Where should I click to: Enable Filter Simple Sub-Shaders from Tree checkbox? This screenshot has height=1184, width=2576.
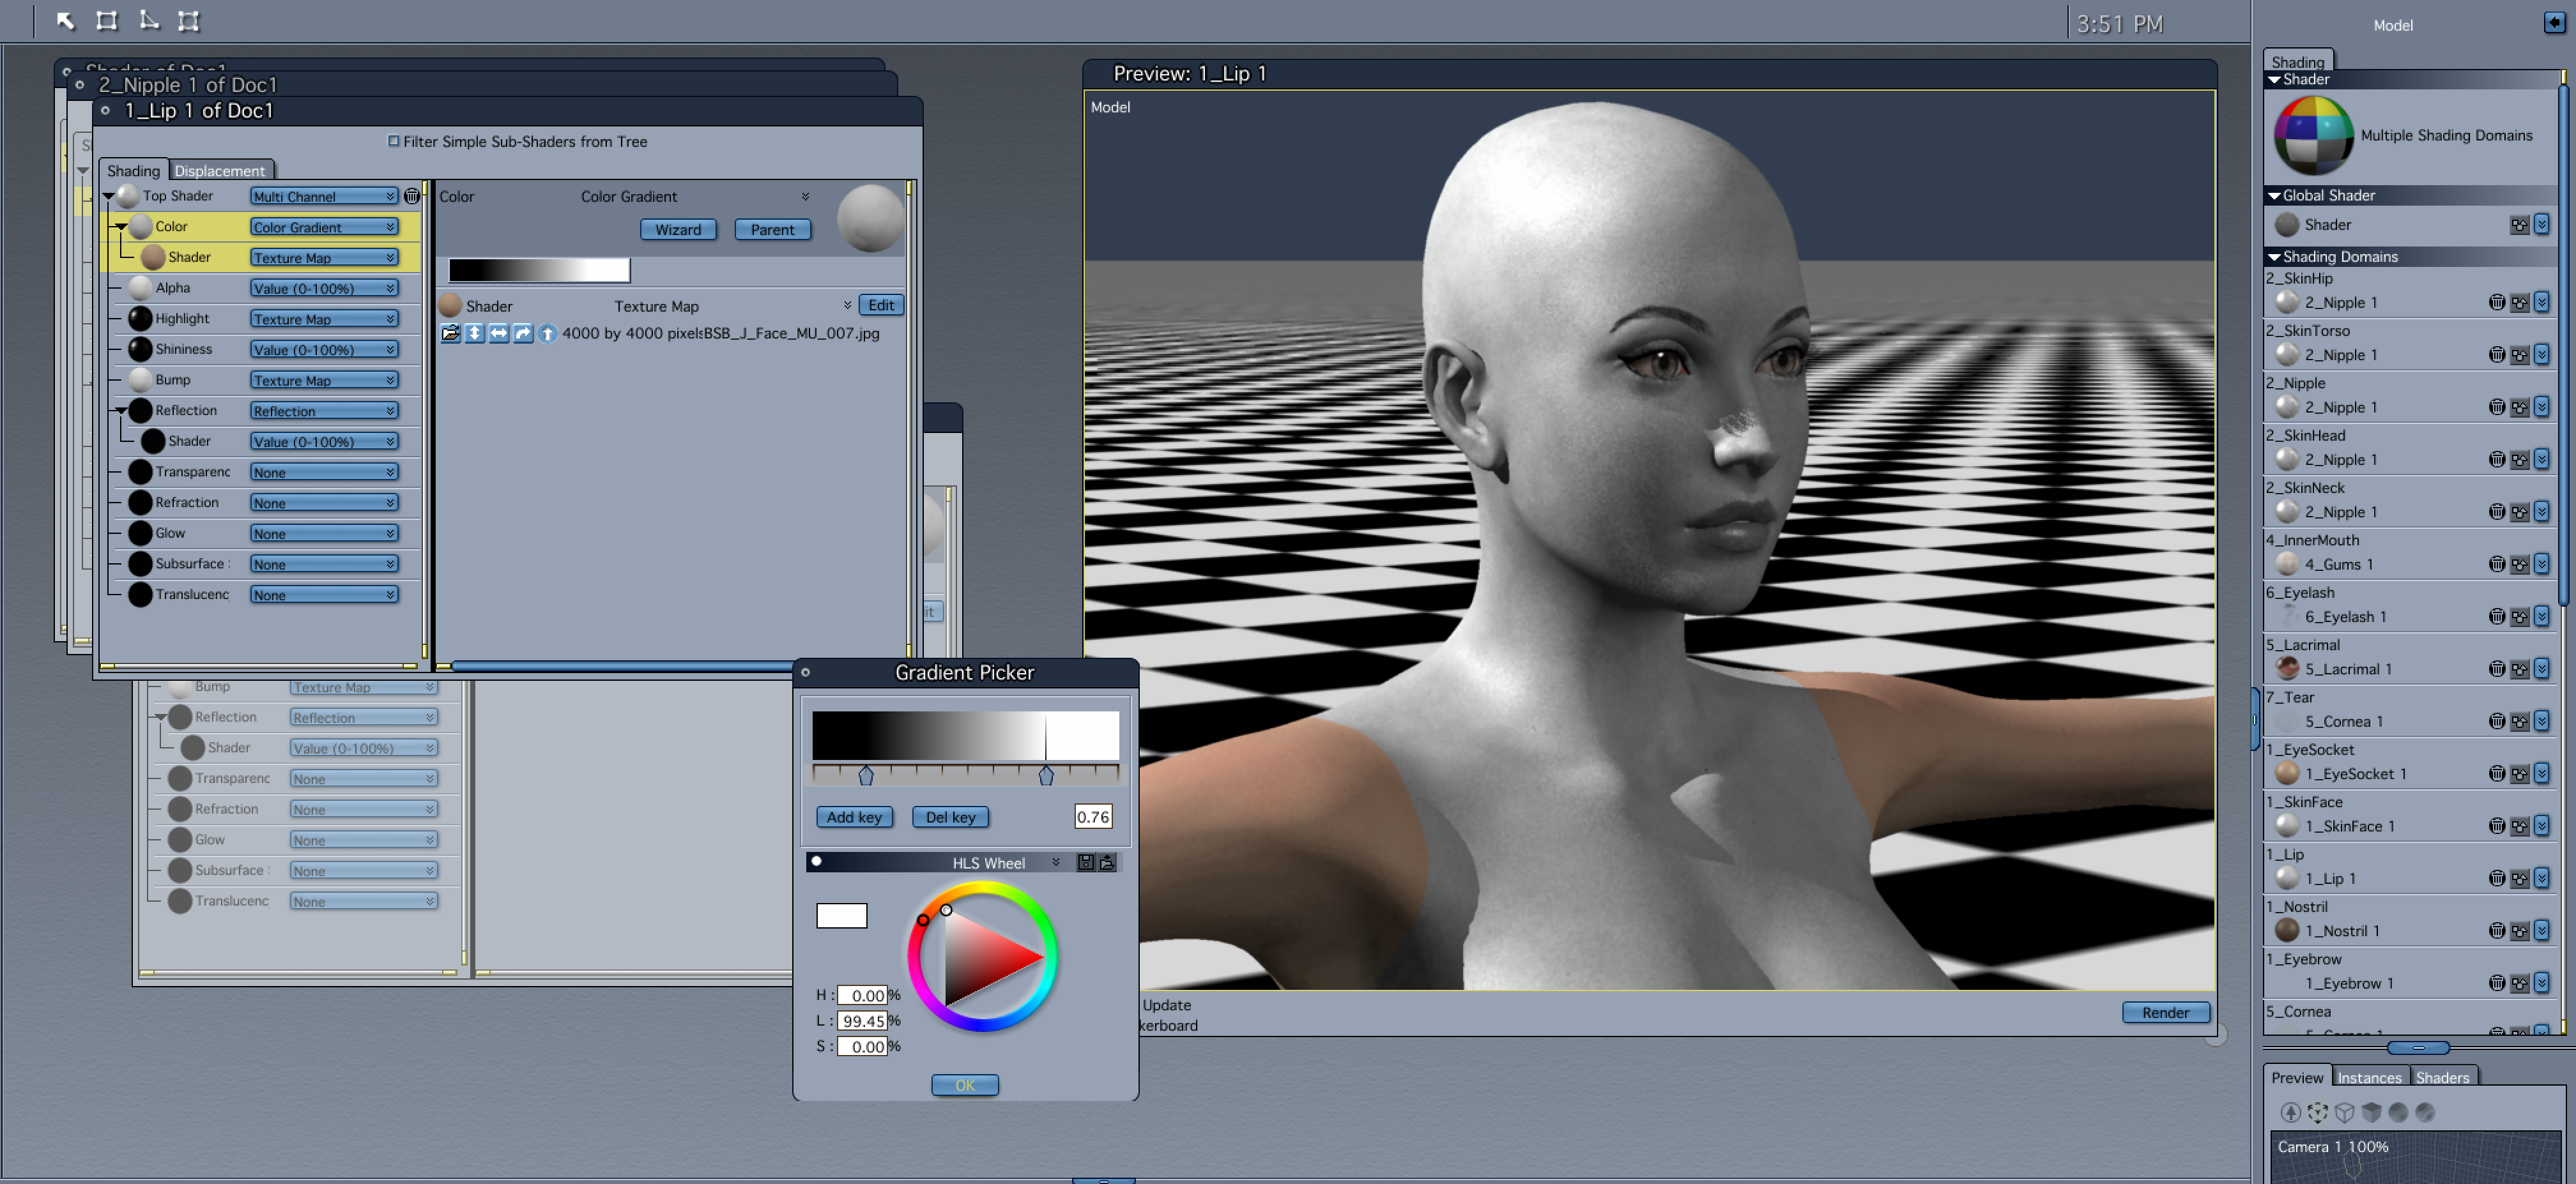pos(393,141)
